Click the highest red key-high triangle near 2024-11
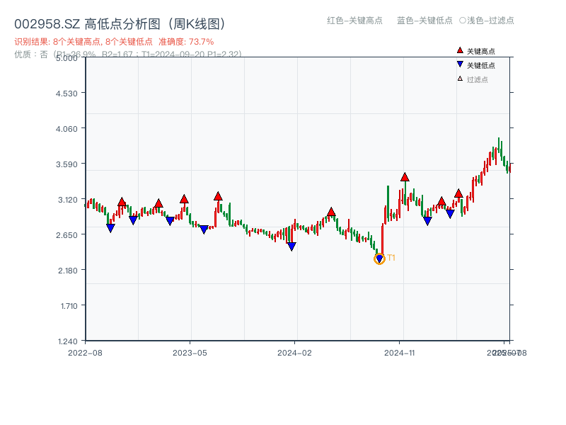Screen dimensions: 566x425 (x=405, y=177)
